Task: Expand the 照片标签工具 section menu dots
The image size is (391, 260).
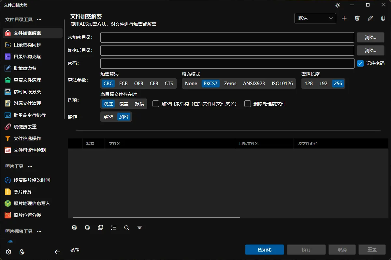Action: pos(39,231)
